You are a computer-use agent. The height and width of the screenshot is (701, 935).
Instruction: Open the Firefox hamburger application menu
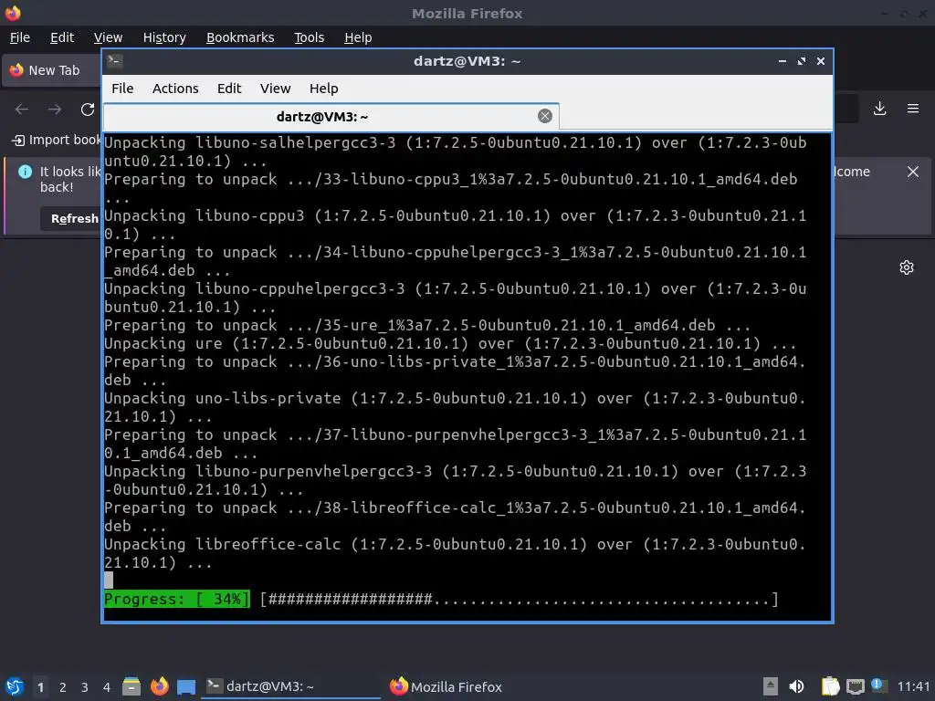pos(913,109)
